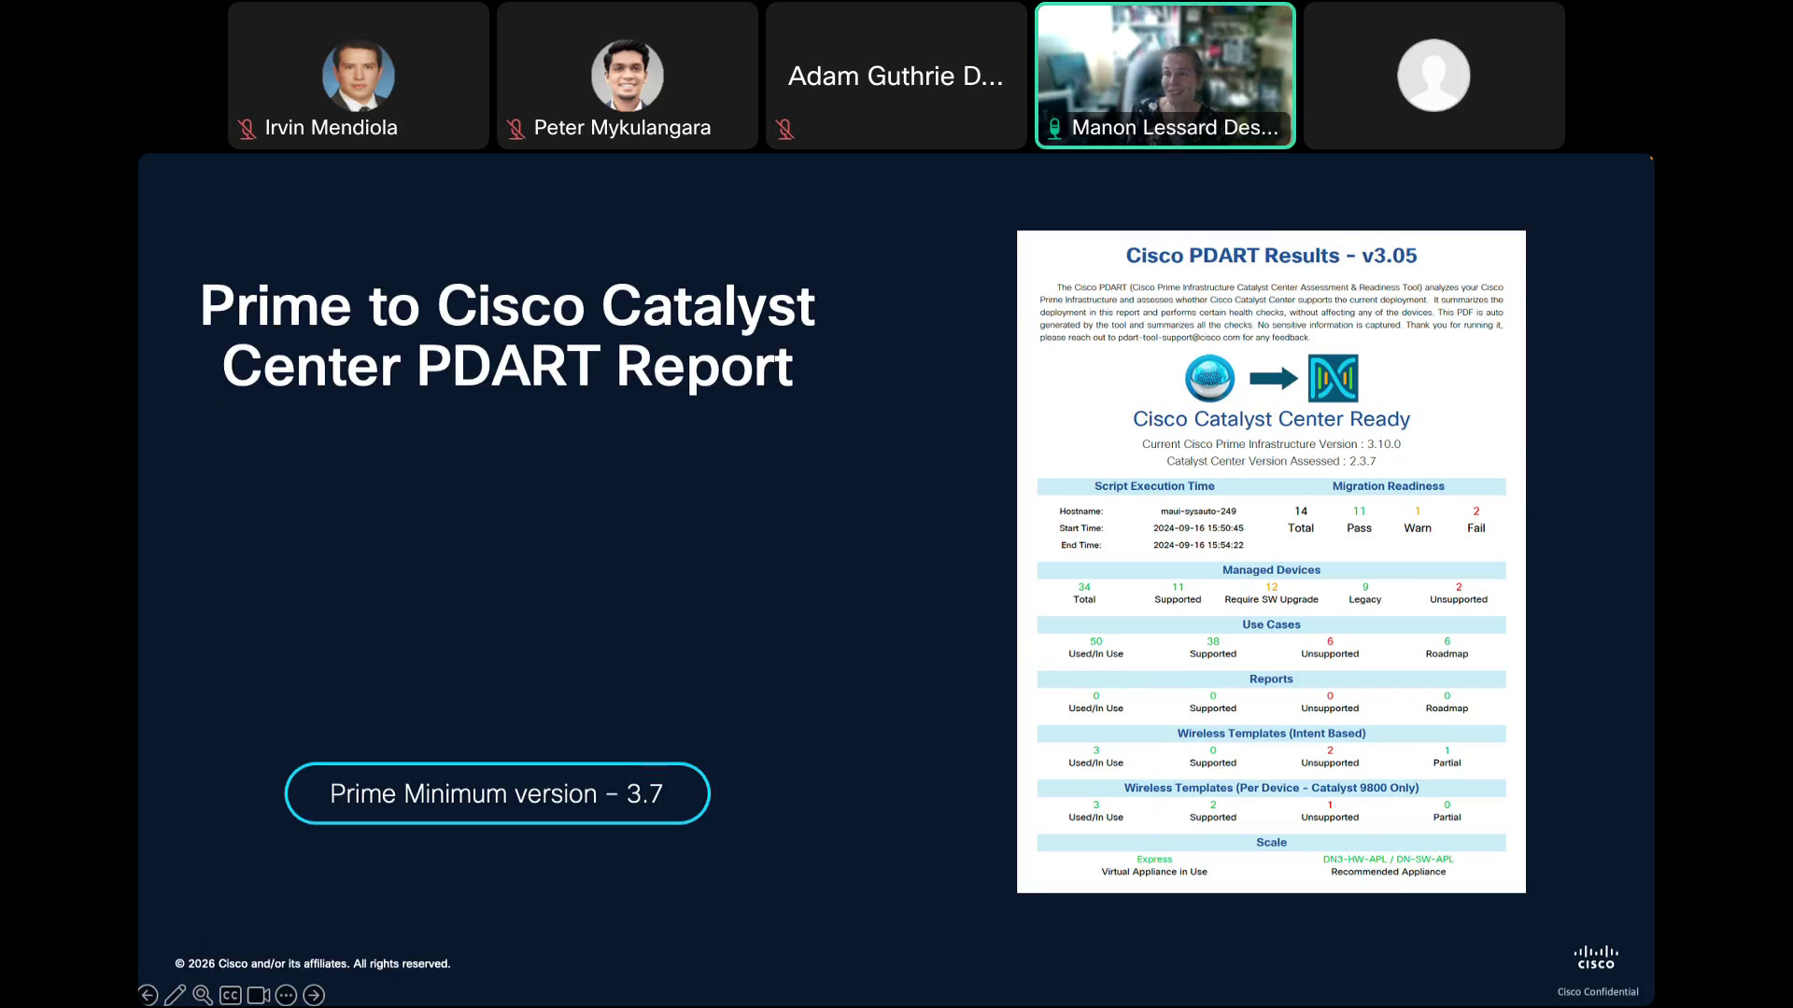Click the Cisco logo on the slide
1793x1008 pixels.
point(1596,958)
